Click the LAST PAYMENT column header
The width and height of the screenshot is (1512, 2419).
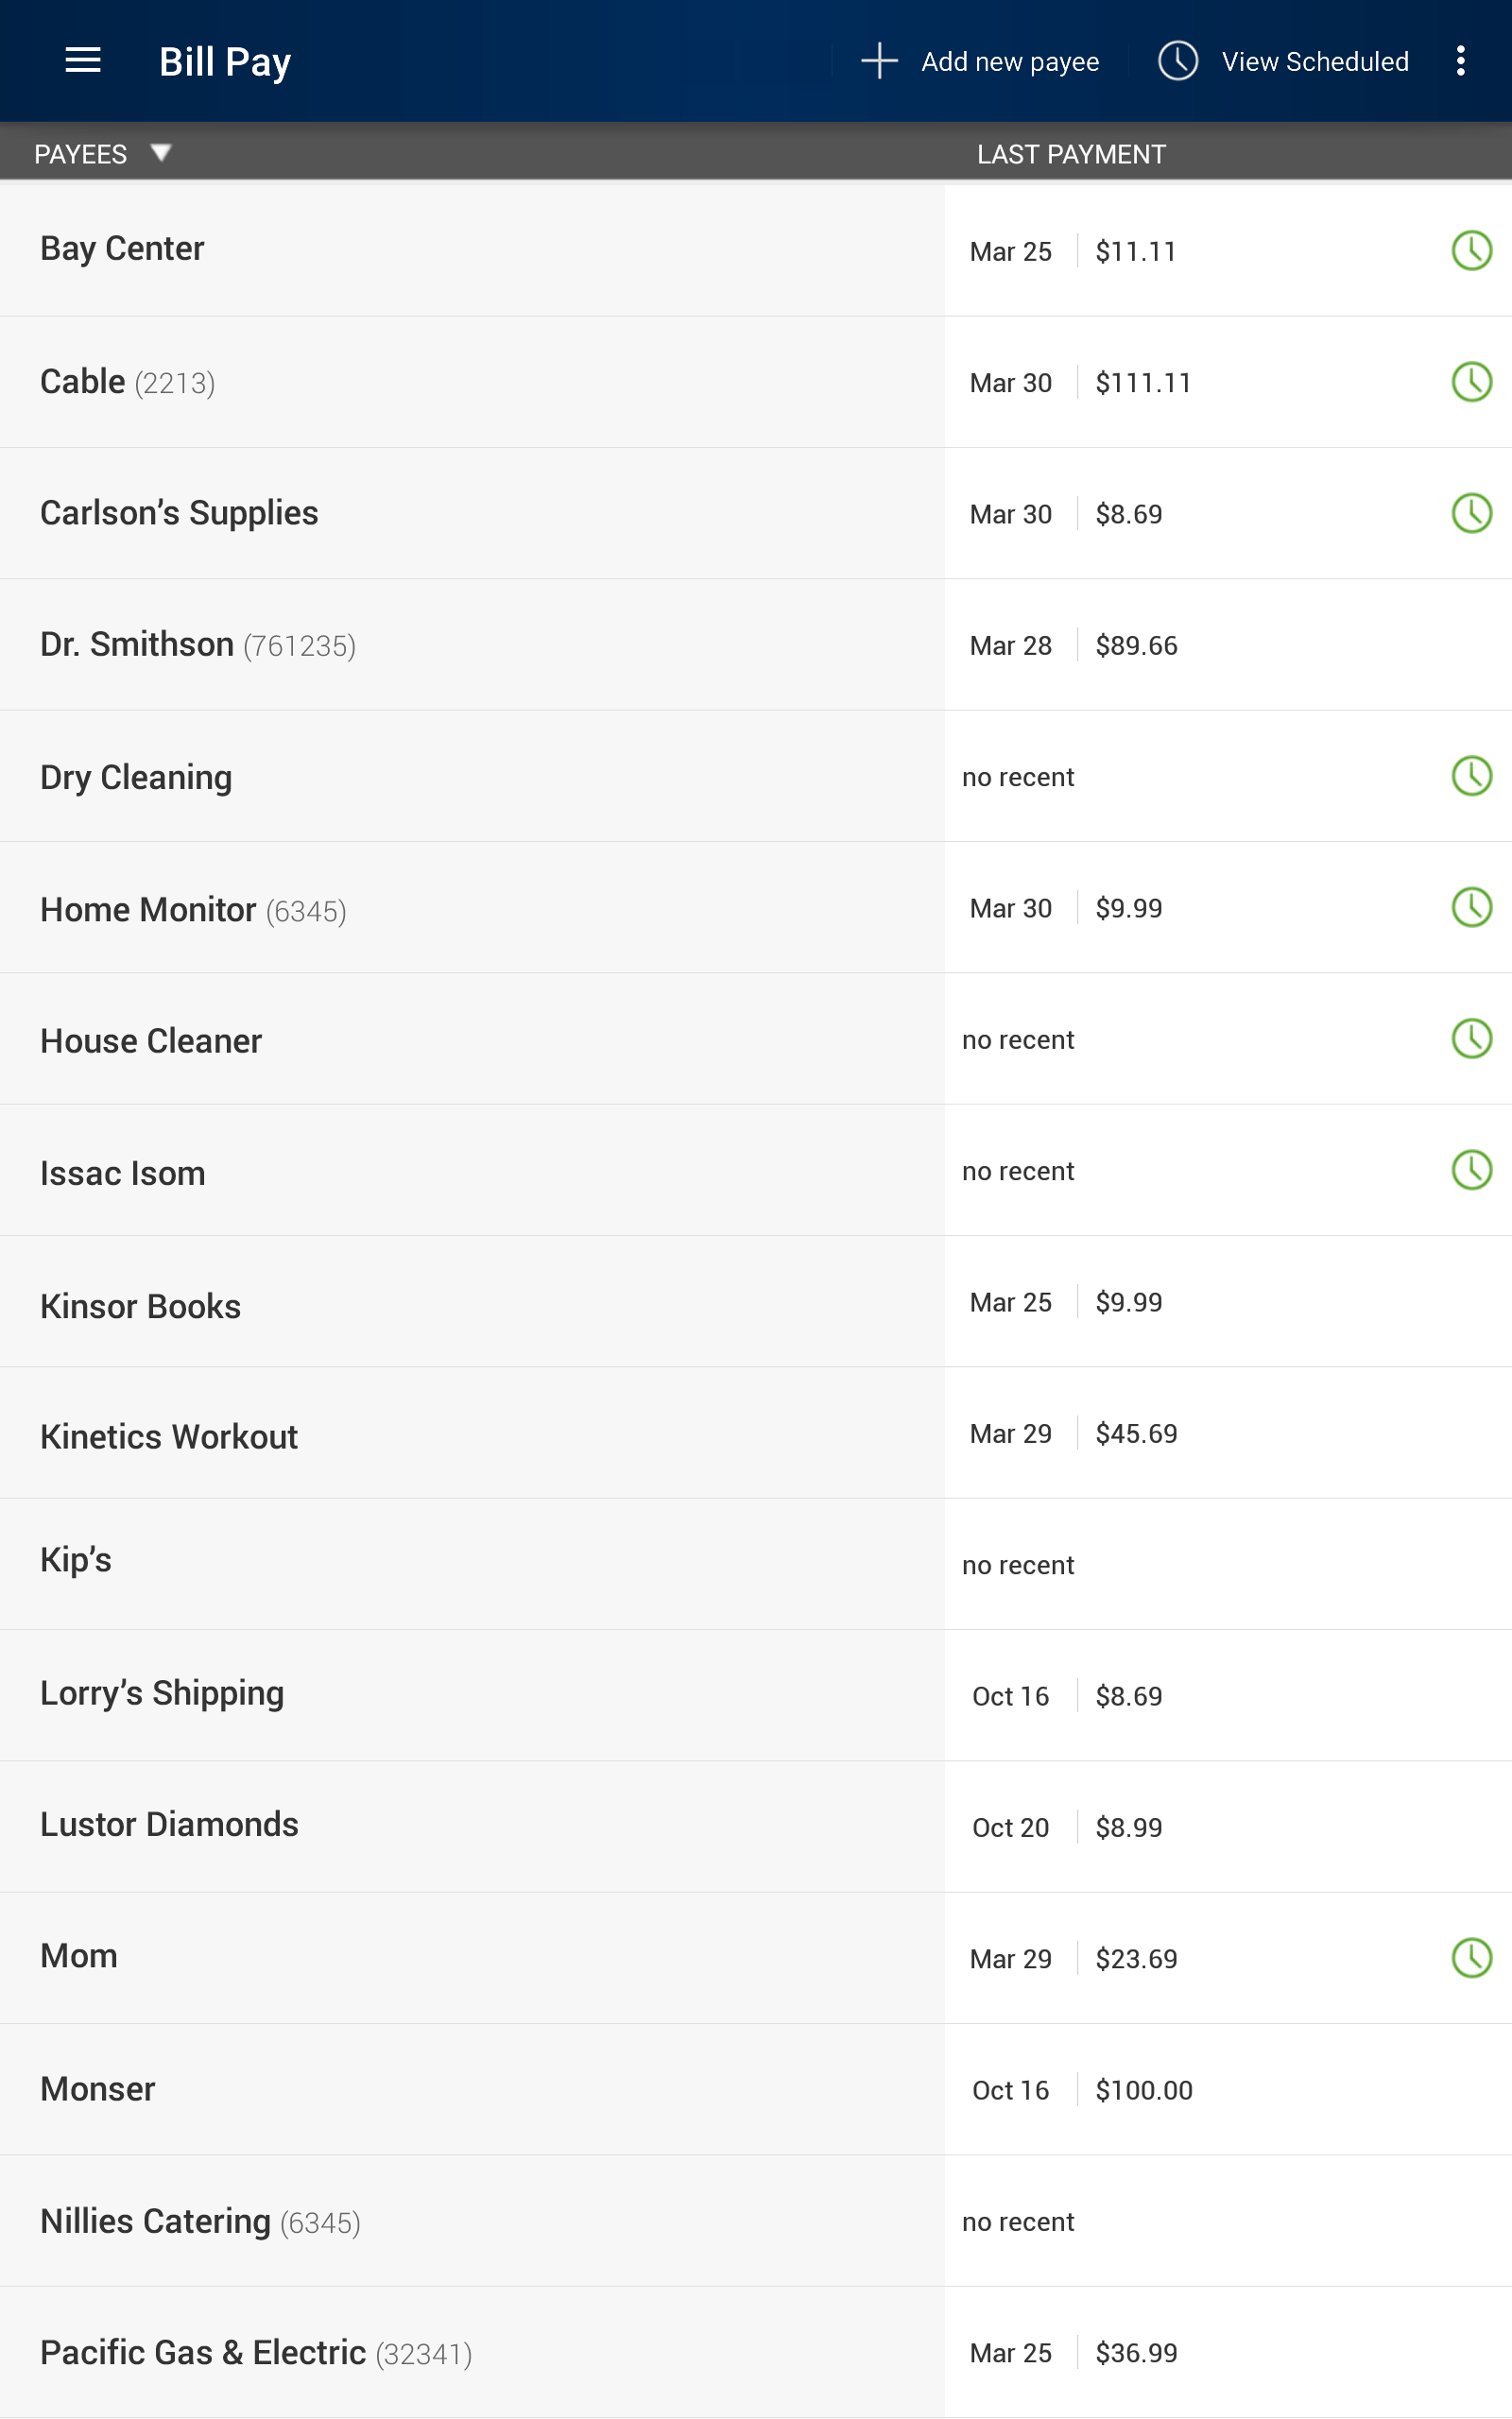pos(1071,154)
